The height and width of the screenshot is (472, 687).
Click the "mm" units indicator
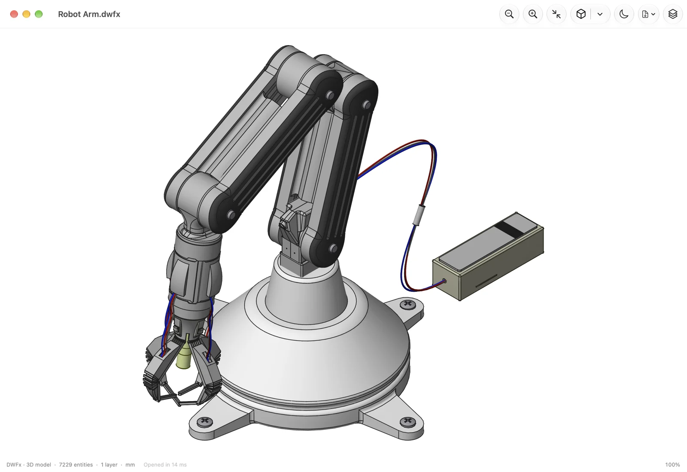click(x=130, y=465)
